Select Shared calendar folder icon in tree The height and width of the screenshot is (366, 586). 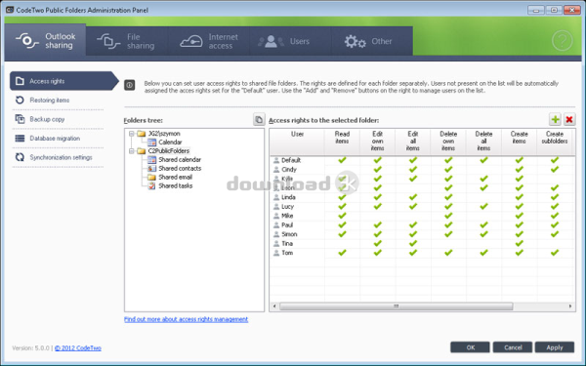(151, 160)
